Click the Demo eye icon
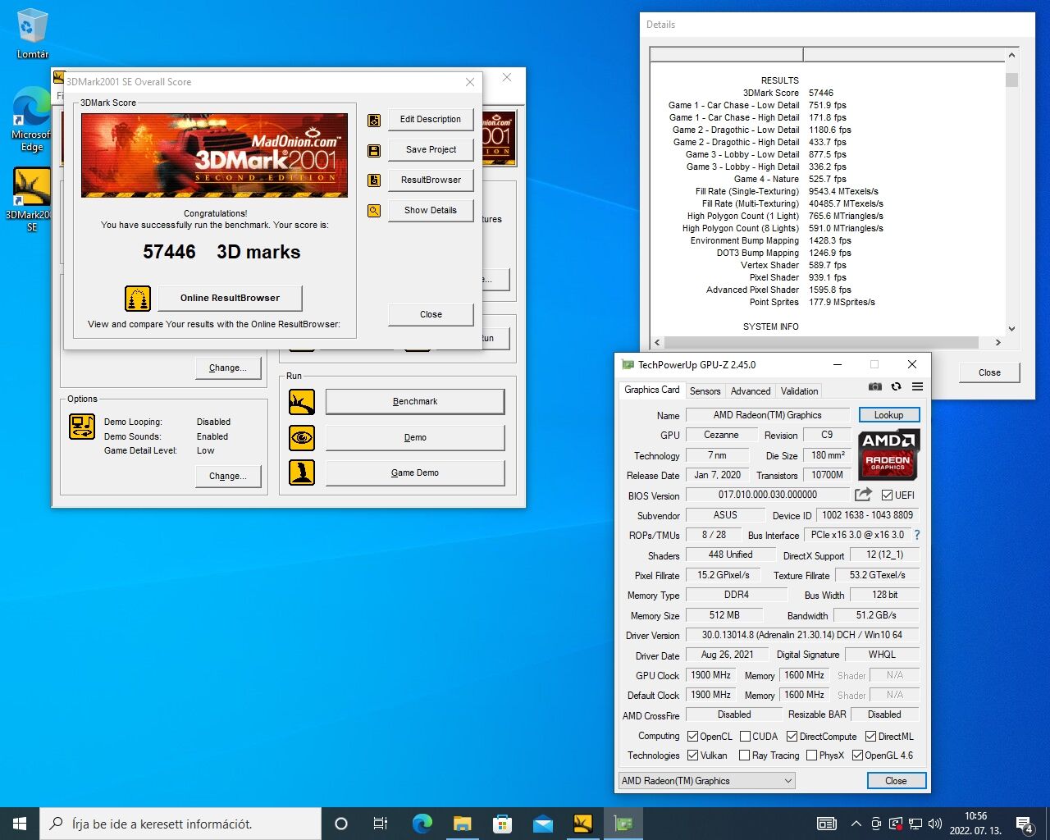The height and width of the screenshot is (840, 1050). click(302, 438)
